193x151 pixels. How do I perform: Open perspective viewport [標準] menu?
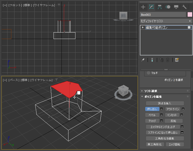(25, 80)
